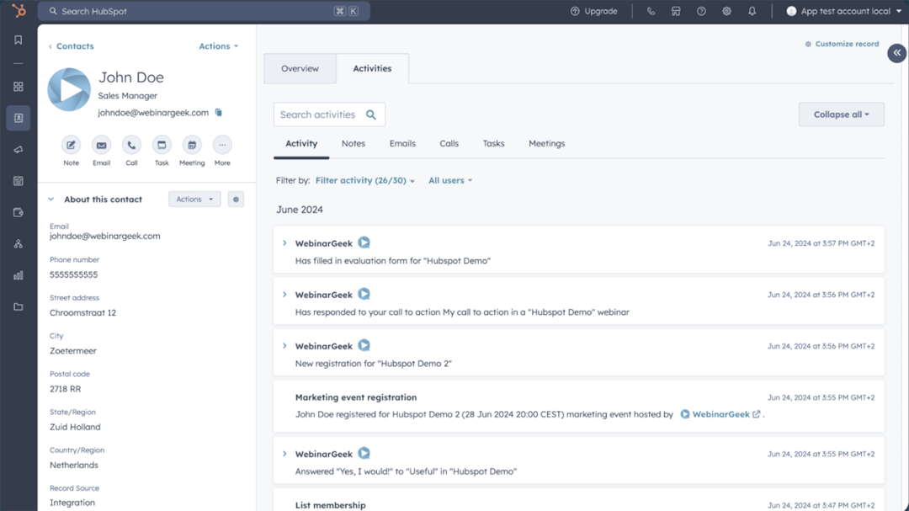Screen dimensions: 909x511
Task: Open the All users filter dropdown
Action: pyautogui.click(x=450, y=180)
